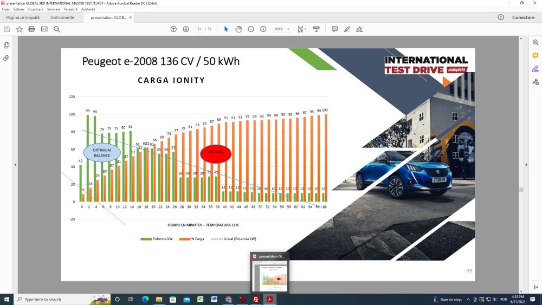Click the add comment bubble icon

[x=334, y=29]
